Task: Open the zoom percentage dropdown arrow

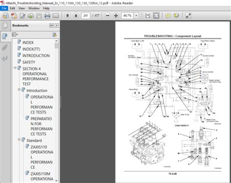Action: pyautogui.click(x=136, y=16)
